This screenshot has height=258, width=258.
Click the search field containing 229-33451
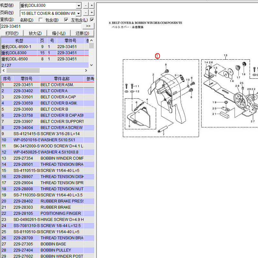(x=41, y=26)
